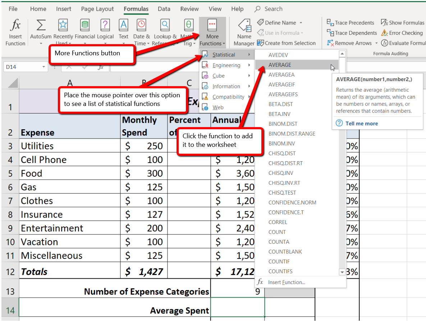The image size is (426, 321).
Task: Switch to the Data ribbon tab
Action: pyautogui.click(x=164, y=9)
